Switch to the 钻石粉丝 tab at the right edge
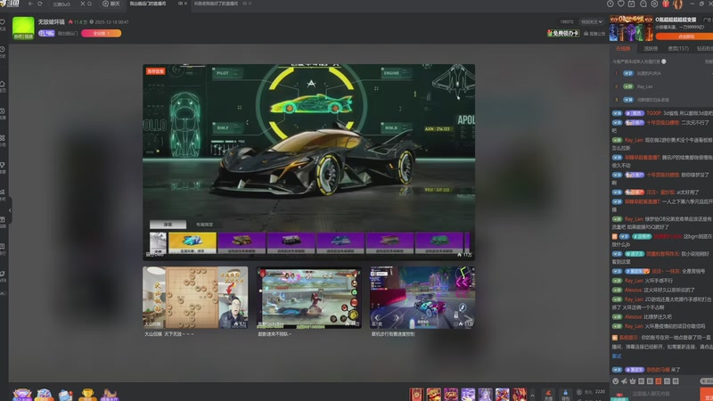 [x=704, y=48]
